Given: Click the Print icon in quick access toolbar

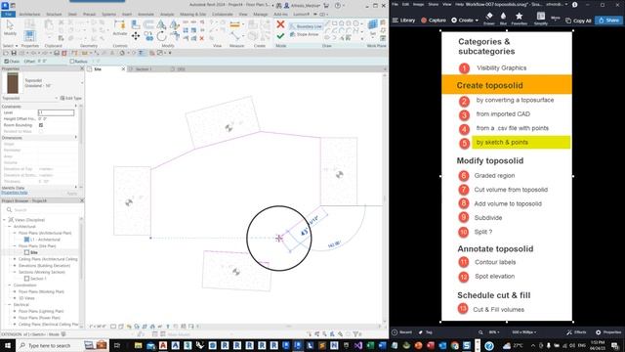Looking at the screenshot, I should pyautogui.click(x=57, y=53).
